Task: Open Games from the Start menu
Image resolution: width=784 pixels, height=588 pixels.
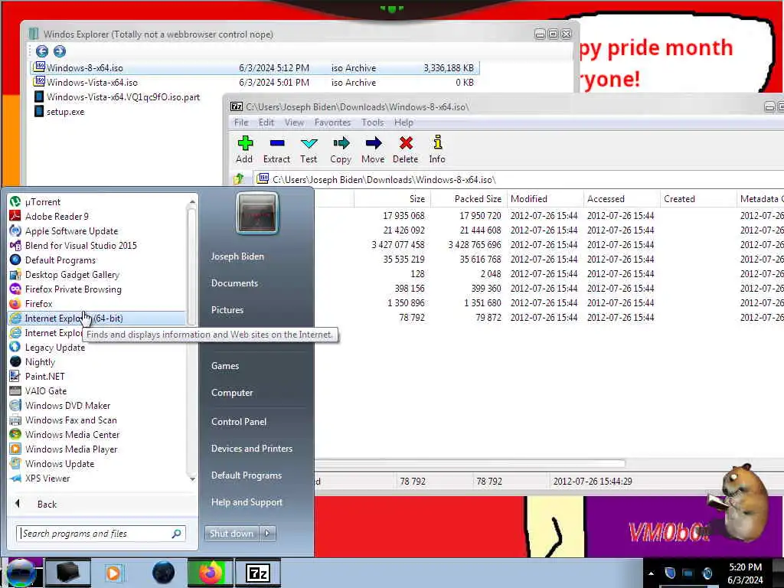Action: tap(225, 366)
